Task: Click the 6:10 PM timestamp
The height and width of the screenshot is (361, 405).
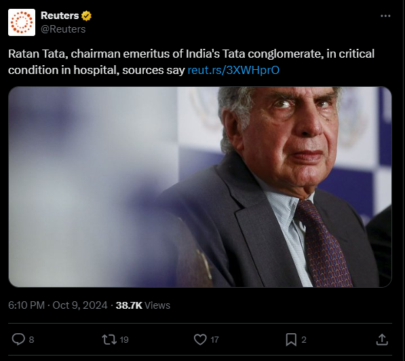Action: [x=26, y=305]
